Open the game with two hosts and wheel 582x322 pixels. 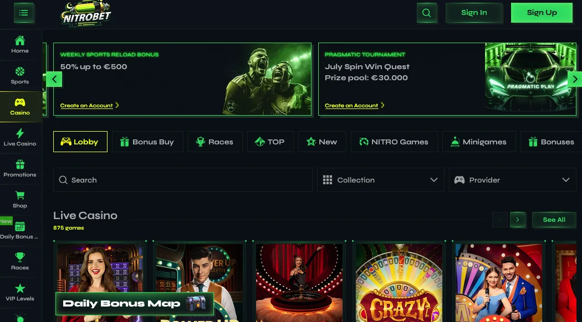(x=499, y=282)
